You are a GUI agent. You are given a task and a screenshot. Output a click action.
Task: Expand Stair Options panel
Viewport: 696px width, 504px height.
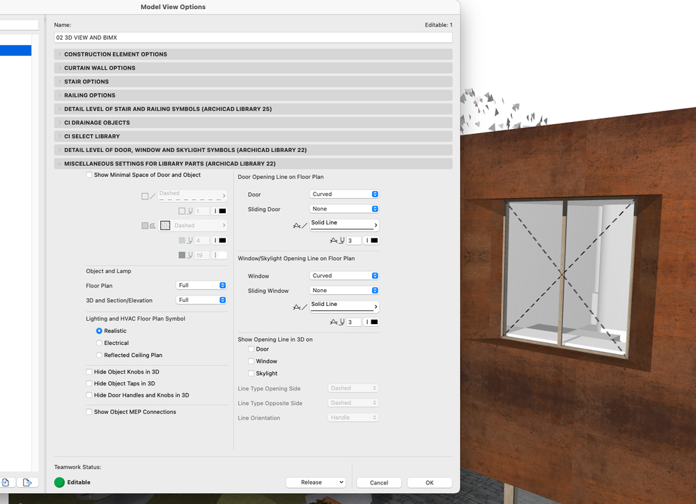[253, 82]
